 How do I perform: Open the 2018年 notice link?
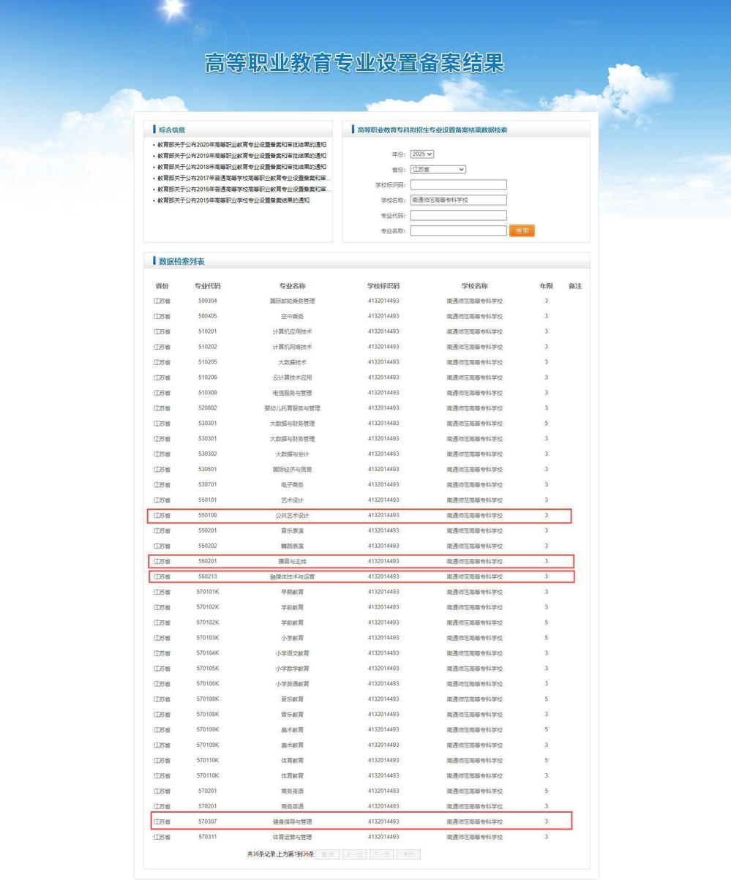point(241,167)
